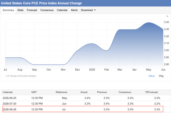Select calendar date 2026-07-30

click(10, 104)
